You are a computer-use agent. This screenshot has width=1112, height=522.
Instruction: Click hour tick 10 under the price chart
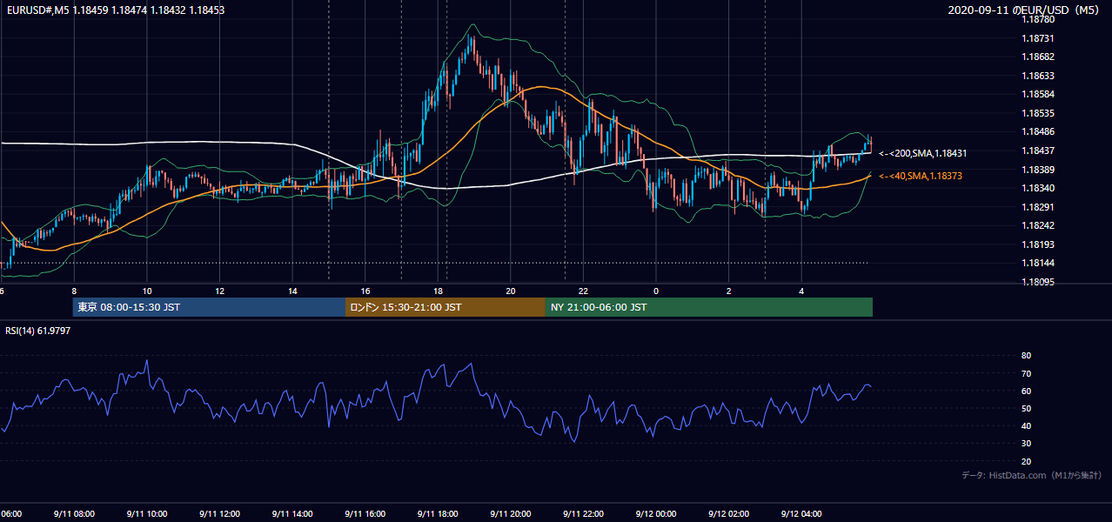pos(147,291)
